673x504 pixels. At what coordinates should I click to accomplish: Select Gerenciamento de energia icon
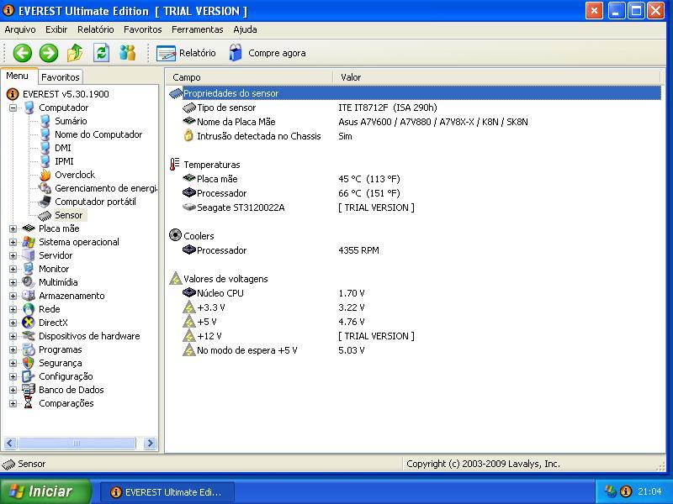[45, 188]
